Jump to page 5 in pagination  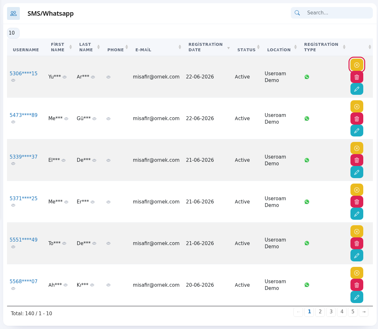(x=353, y=312)
